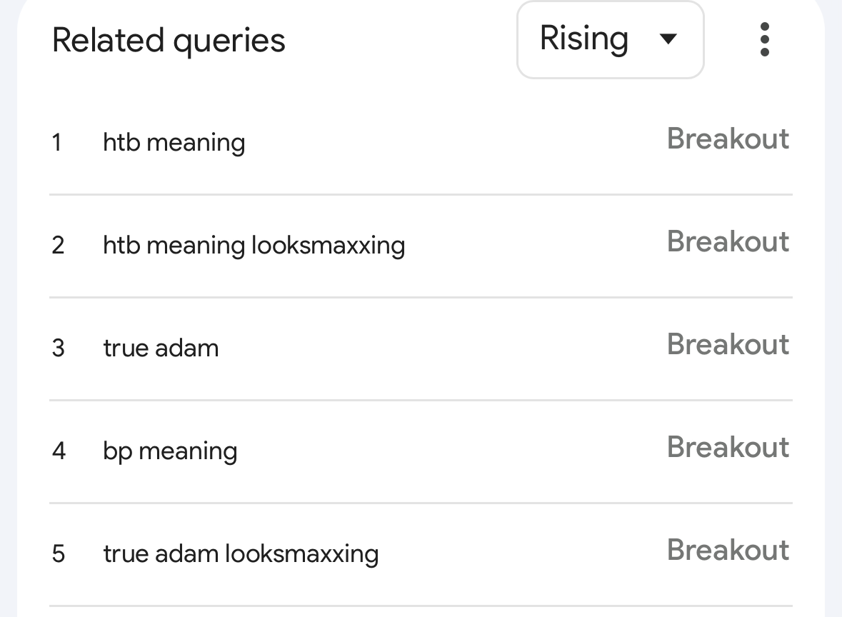Select rank number 3 in list
842x617 pixels.
58,348
